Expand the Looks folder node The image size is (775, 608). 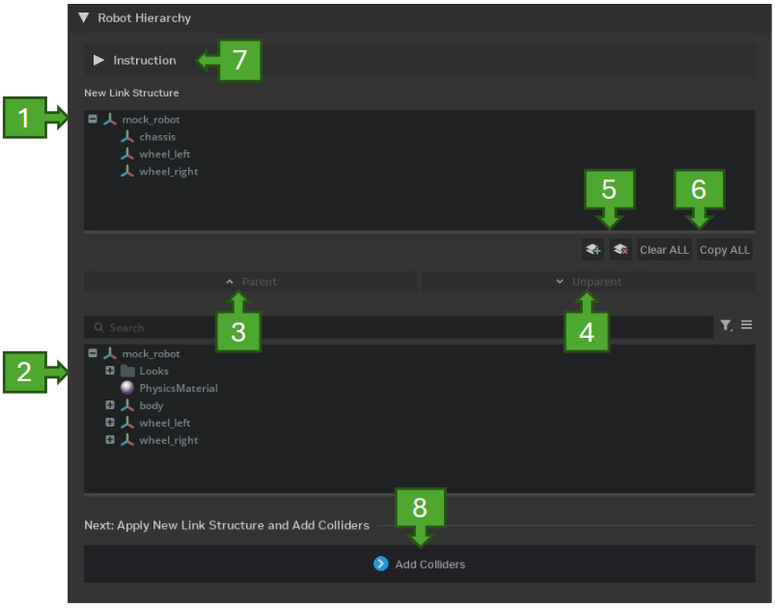pos(110,371)
